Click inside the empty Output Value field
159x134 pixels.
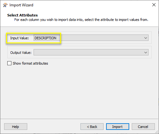91,52
